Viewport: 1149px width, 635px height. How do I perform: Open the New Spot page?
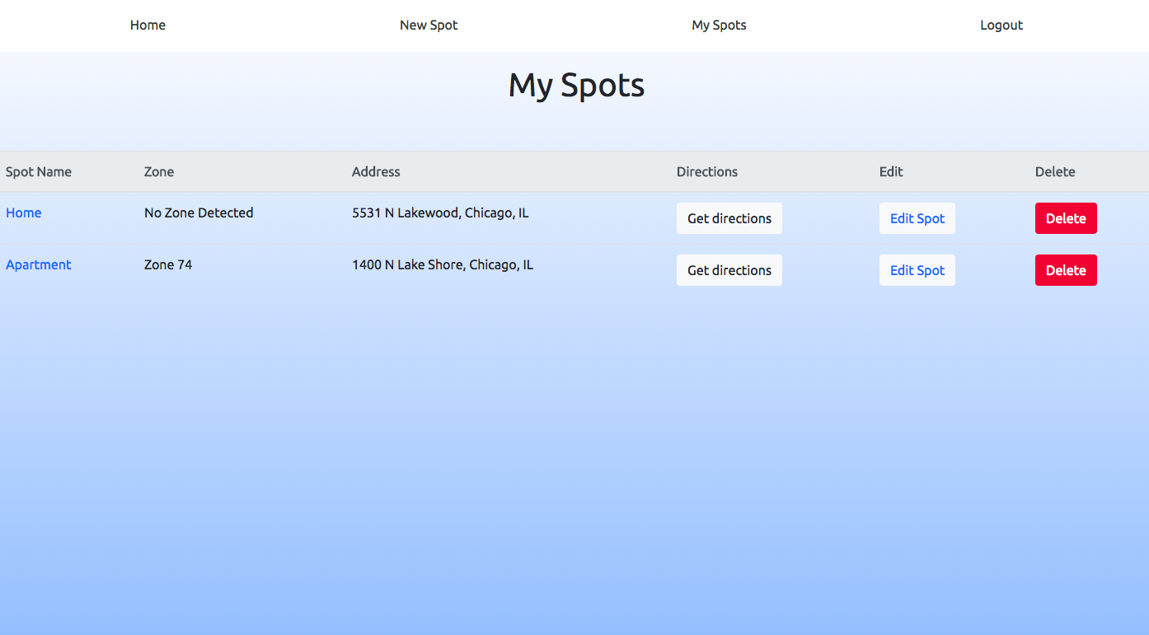[x=429, y=25]
